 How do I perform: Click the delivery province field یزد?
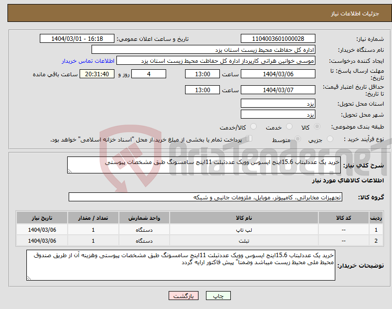click(x=278, y=103)
